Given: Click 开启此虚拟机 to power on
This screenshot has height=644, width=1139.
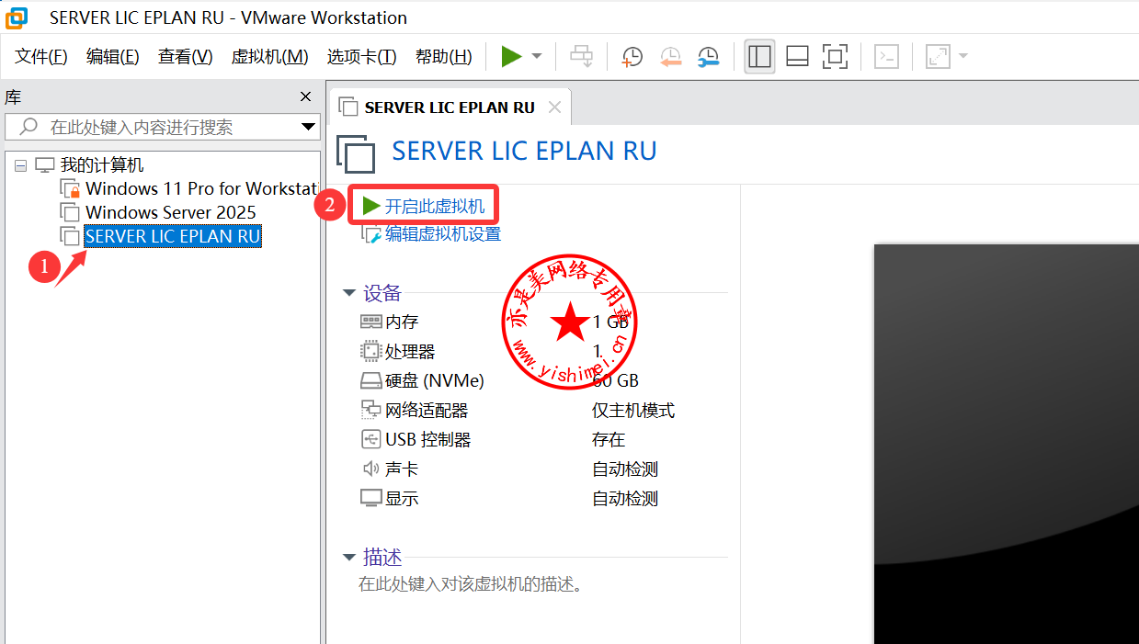Looking at the screenshot, I should [434, 205].
